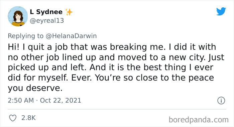Click the word 'peace' in tweet body

click(201, 78)
